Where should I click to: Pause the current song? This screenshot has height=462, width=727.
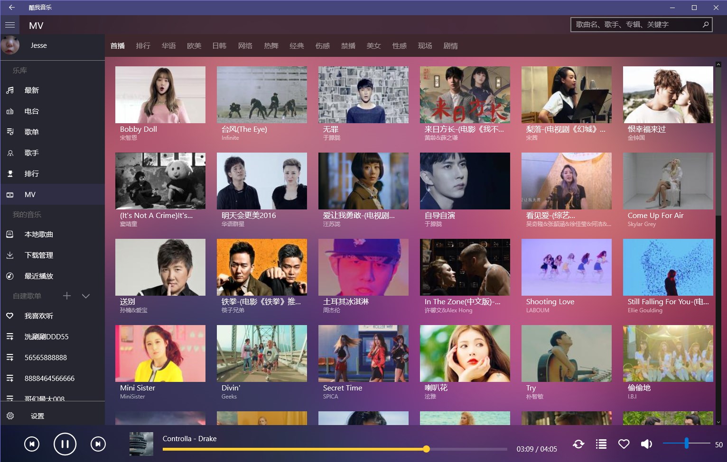tap(65, 444)
